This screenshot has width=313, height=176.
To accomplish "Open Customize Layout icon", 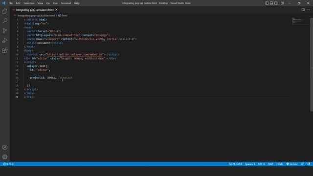I will click(282, 3).
